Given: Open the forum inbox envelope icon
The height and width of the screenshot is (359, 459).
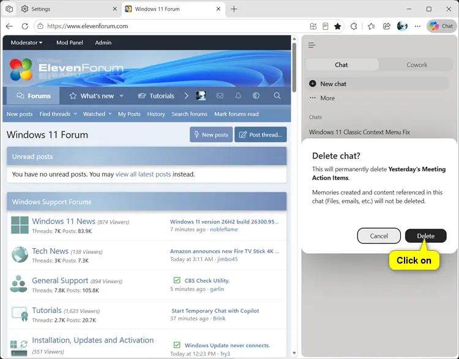Looking at the screenshot, I should (x=220, y=95).
